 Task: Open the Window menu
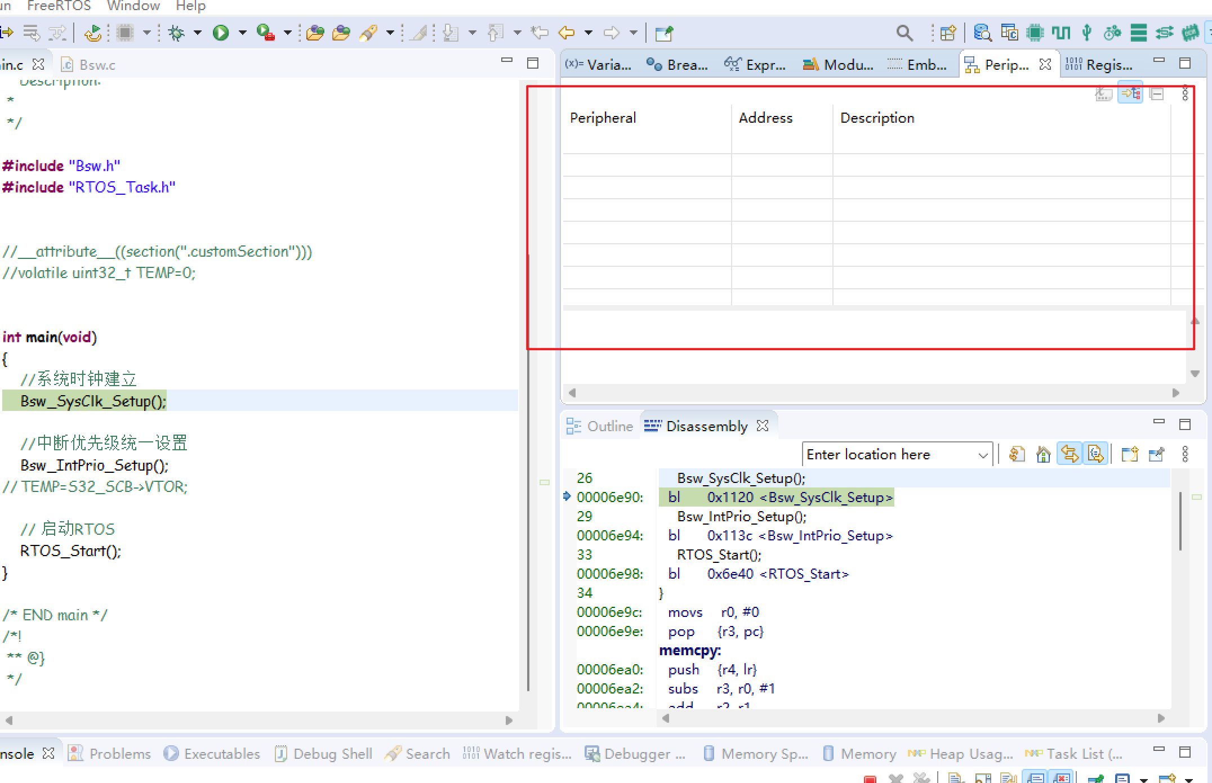point(133,6)
